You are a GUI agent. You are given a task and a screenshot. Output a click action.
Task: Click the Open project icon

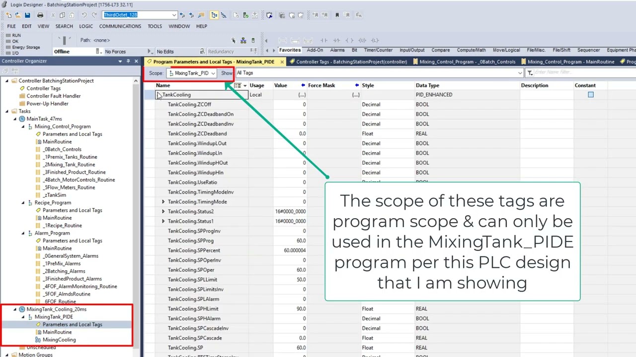(19, 15)
